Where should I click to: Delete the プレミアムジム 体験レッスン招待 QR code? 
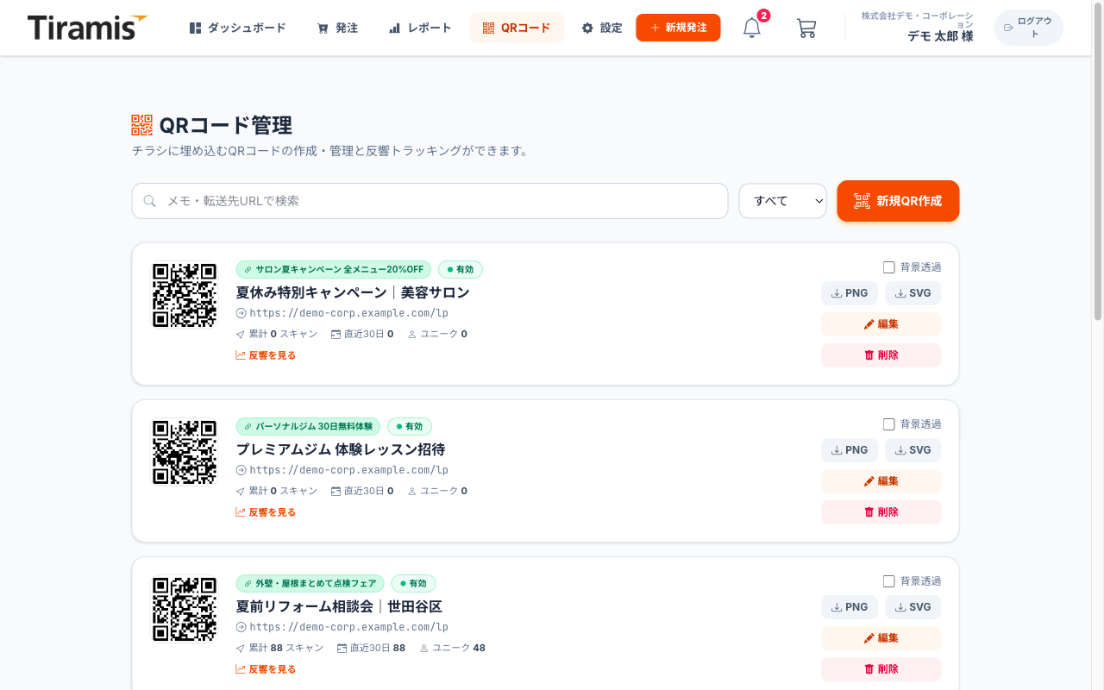881,512
